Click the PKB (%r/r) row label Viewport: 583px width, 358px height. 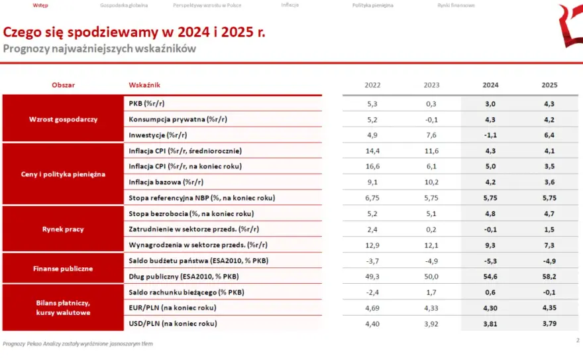click(x=146, y=103)
